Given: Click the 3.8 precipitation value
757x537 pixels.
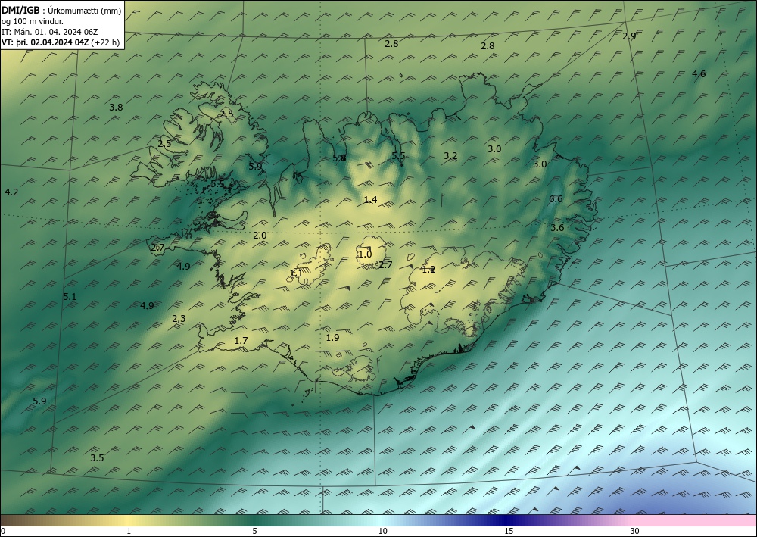Looking at the screenshot, I should [x=116, y=108].
